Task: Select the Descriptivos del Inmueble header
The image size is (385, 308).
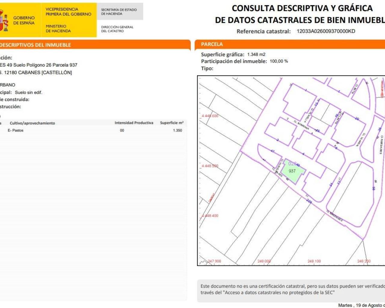Action: [x=35, y=45]
